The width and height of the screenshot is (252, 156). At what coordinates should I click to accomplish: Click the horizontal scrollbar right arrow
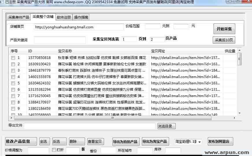pyautogui.click(x=234, y=118)
